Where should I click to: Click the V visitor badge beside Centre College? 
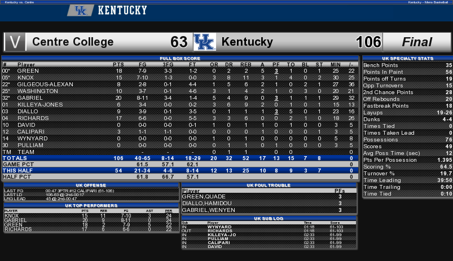tap(15, 42)
